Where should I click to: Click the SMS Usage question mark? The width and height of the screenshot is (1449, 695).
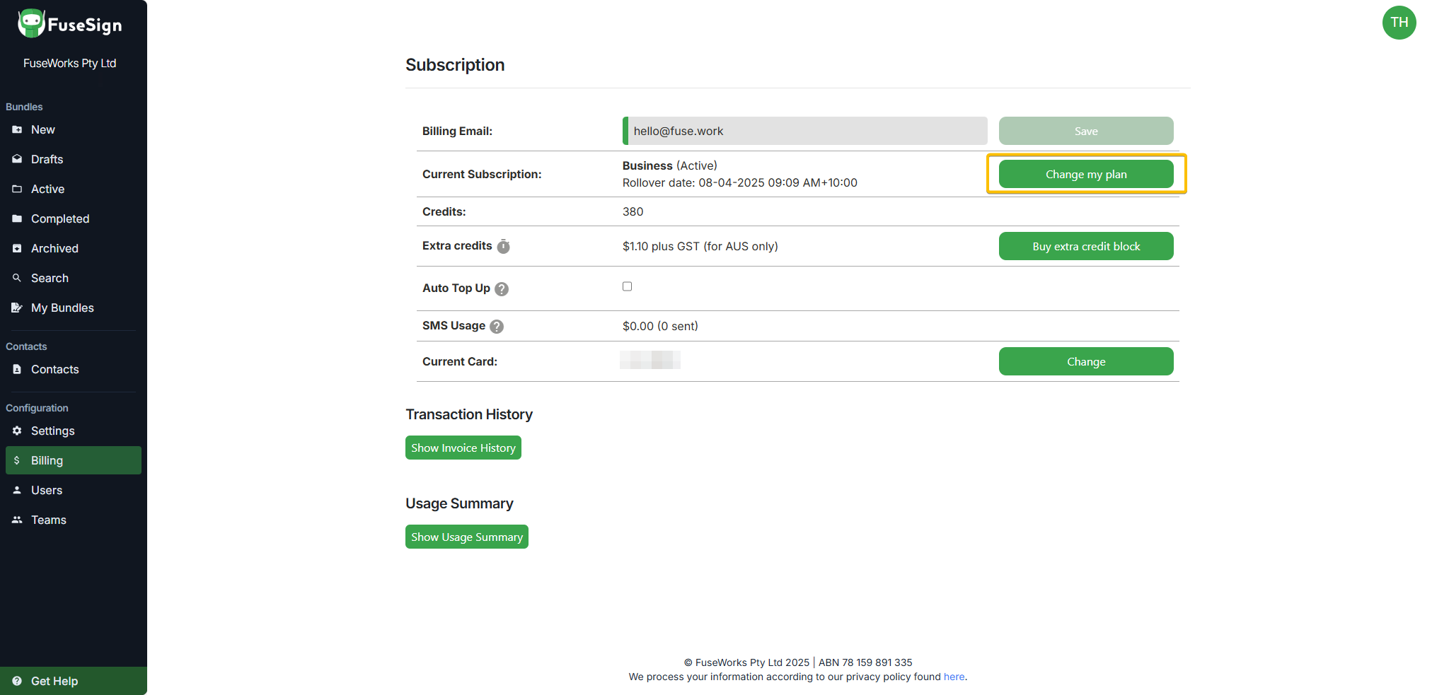point(496,326)
